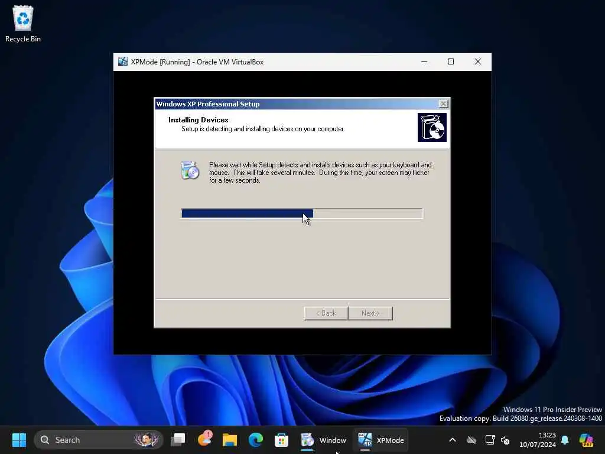The width and height of the screenshot is (605, 454).
Task: Click the small CD installer icon beside the wait message
Action: [x=190, y=170]
